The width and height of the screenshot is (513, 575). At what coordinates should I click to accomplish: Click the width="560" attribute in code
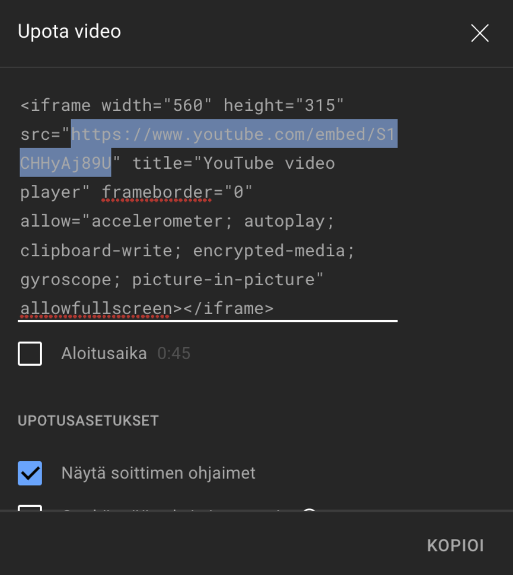coord(157,105)
